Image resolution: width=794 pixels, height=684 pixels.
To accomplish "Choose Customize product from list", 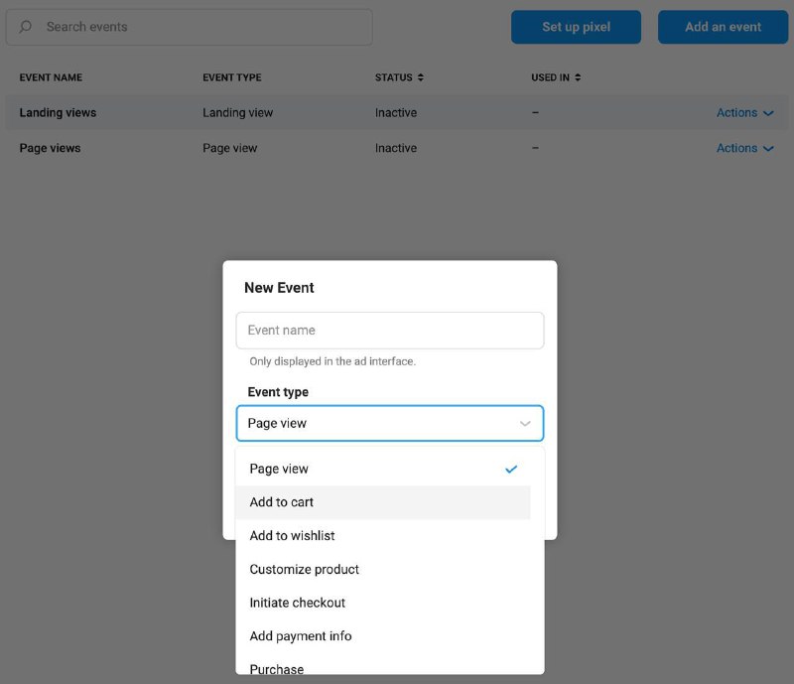I will (x=383, y=569).
